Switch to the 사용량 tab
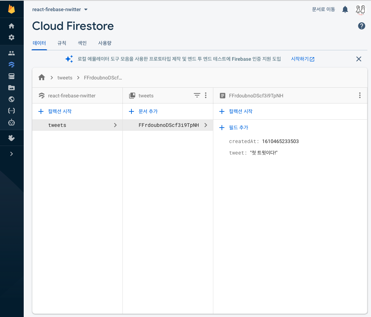 point(105,43)
